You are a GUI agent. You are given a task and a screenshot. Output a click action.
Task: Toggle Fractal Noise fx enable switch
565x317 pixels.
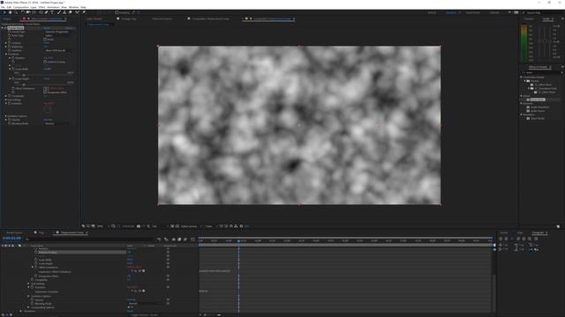(x=5, y=27)
